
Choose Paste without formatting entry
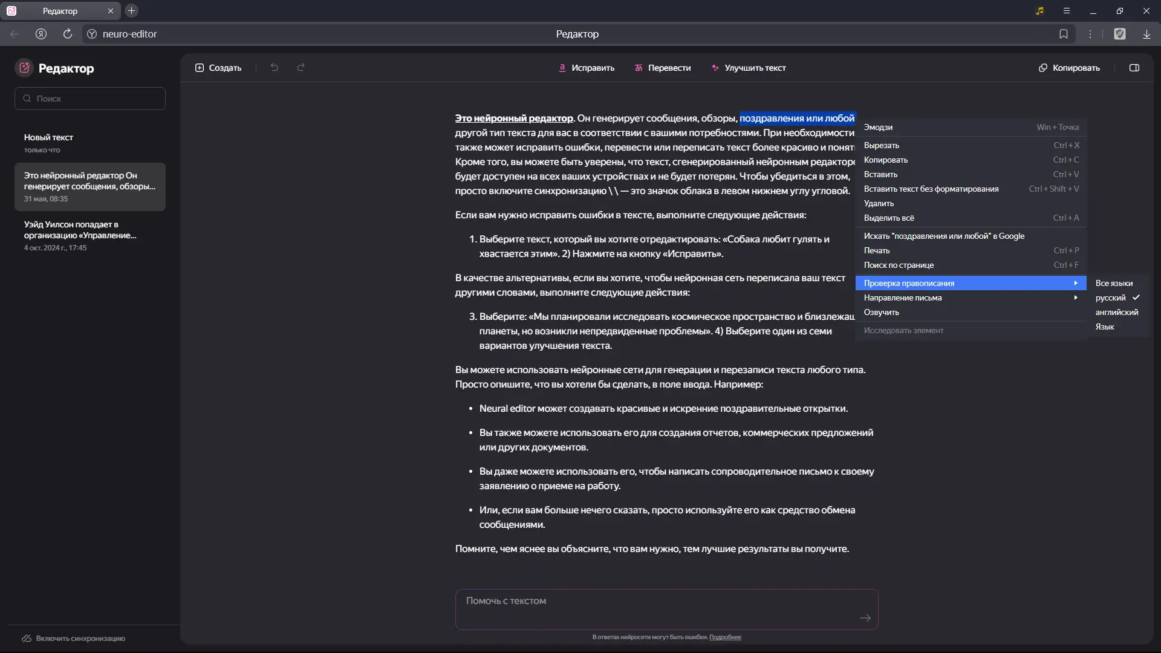pyautogui.click(x=931, y=189)
